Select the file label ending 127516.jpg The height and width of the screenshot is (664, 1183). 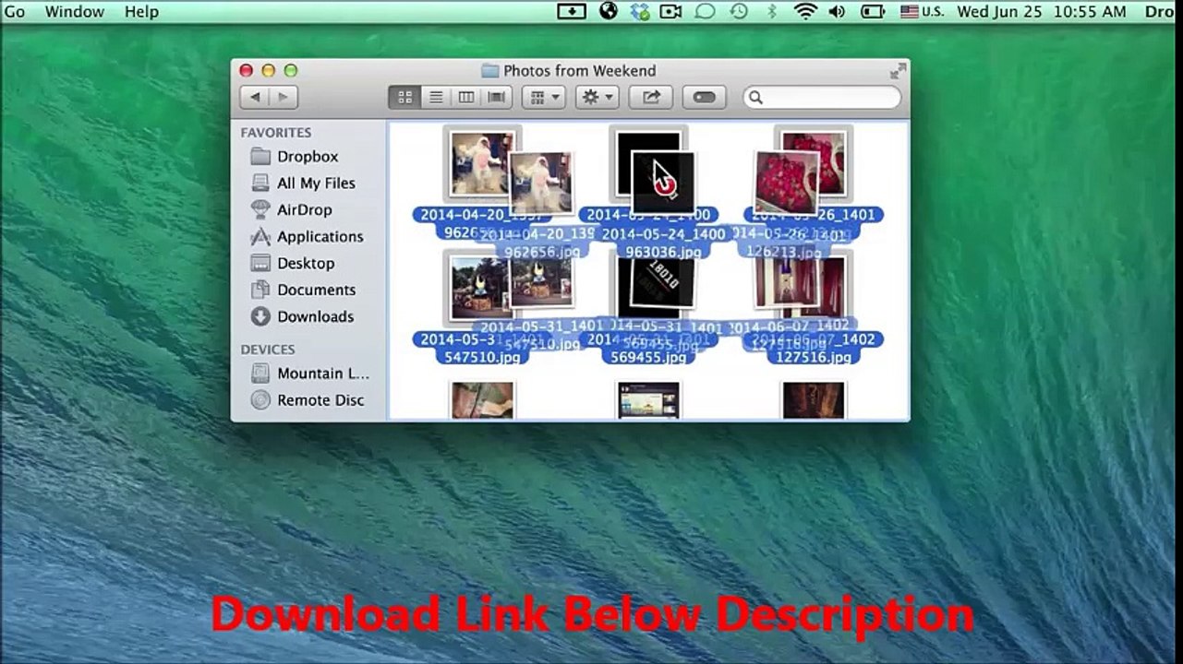point(814,357)
